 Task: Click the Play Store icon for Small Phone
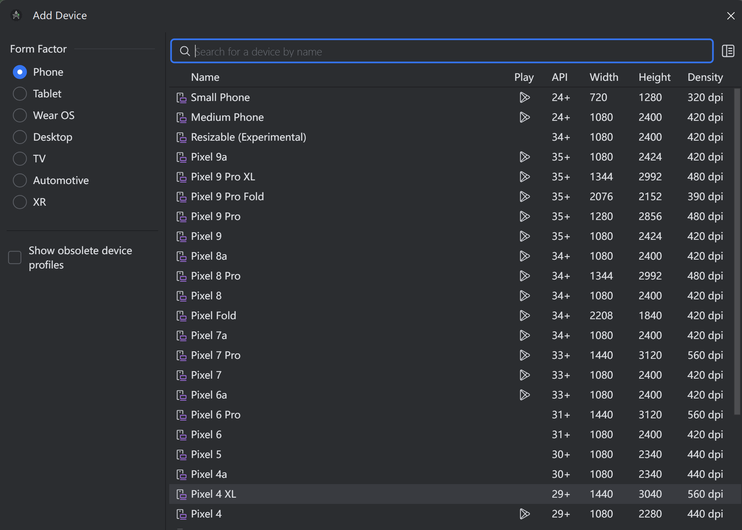(525, 97)
